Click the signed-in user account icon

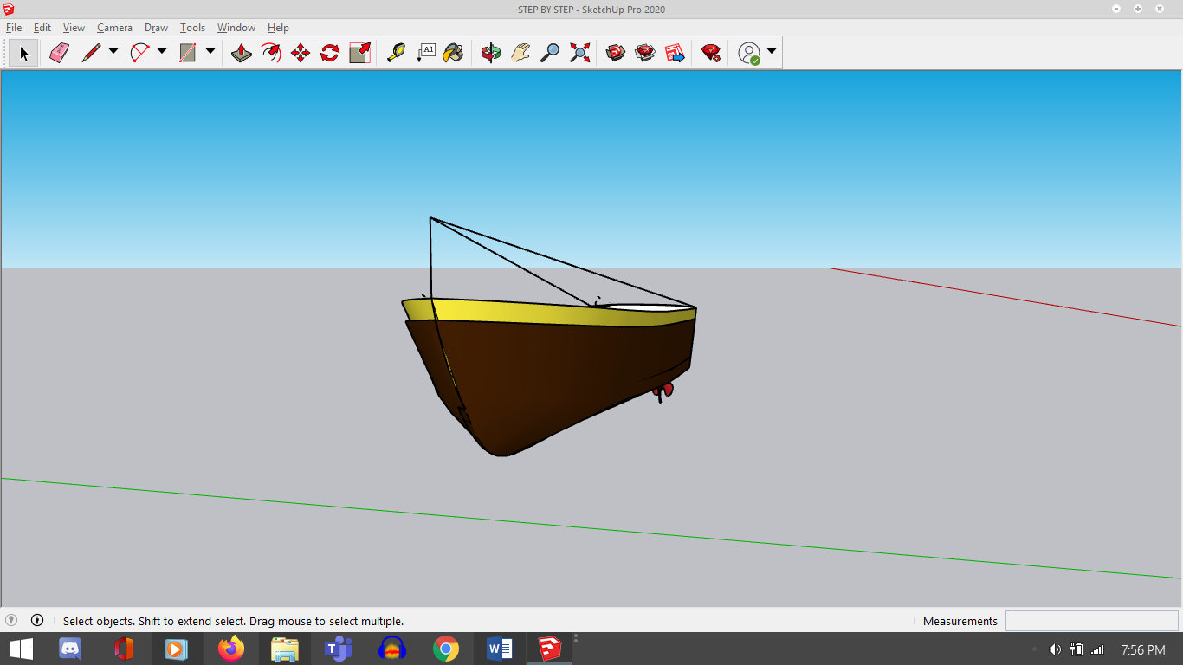(749, 53)
